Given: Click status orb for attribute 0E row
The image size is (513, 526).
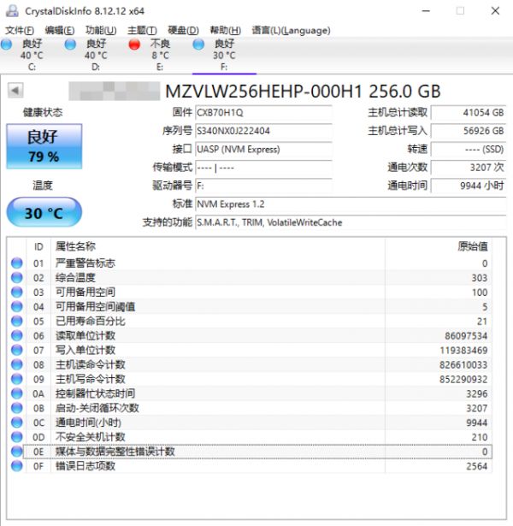Looking at the screenshot, I should coord(16,452).
